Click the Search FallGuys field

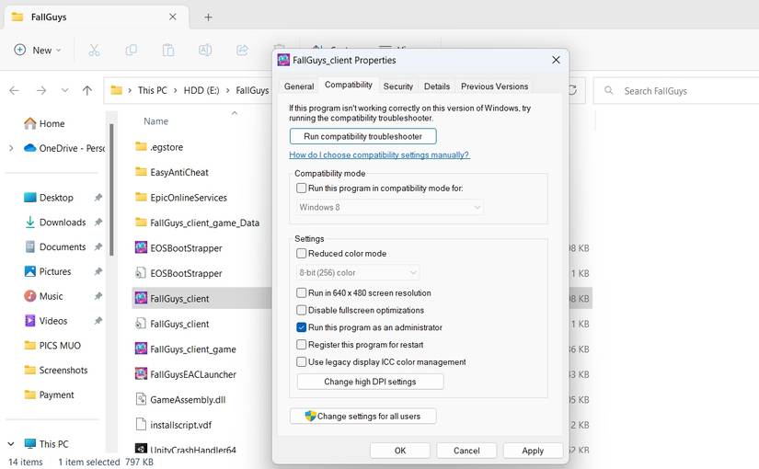pos(678,91)
